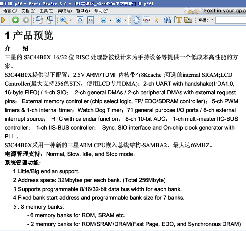Click the bold text 电源管理支持
The width and height of the screenshot is (246, 231).
point(23,154)
